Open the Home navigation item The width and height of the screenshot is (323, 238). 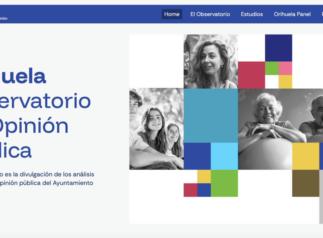(171, 14)
